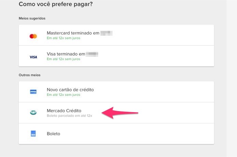
Task: Click blurred Visa card number digits
Action: (92, 54)
